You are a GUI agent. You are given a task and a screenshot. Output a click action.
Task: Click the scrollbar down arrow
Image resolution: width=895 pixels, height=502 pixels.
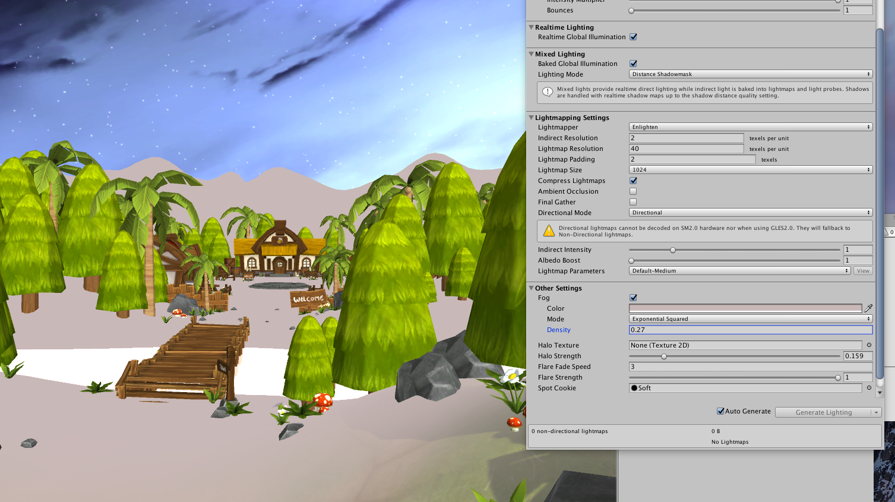point(880,393)
